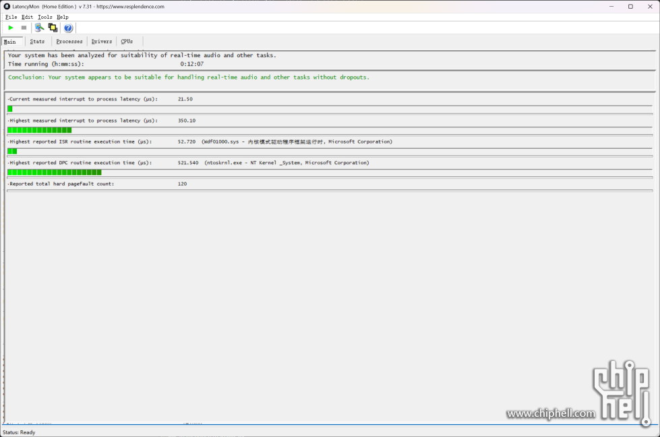
Task: Click 'Reported total hard pagefault count' label
Action: pyautogui.click(x=61, y=184)
